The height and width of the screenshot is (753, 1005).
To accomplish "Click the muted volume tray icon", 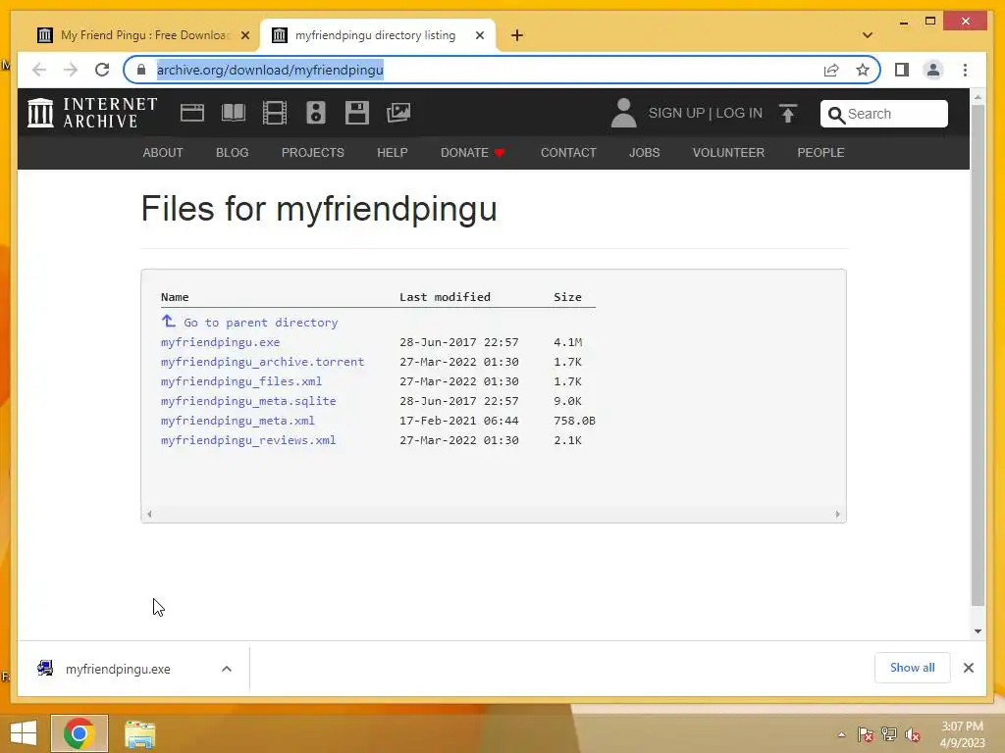I will pyautogui.click(x=913, y=734).
